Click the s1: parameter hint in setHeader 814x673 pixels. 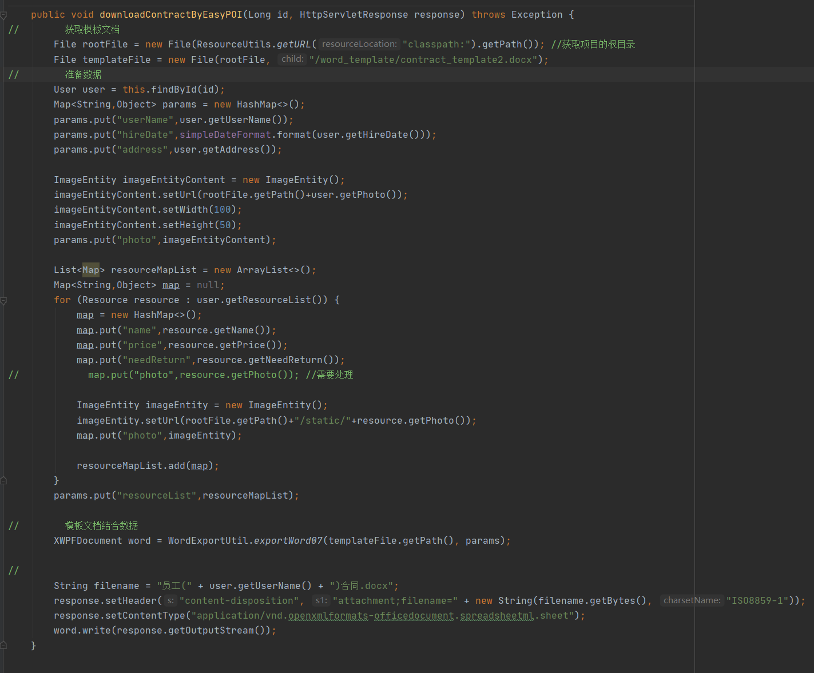[321, 600]
